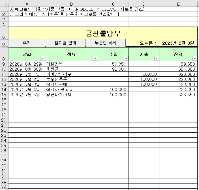Screen dimensions: 199x190
Task: Select the 아이장난감구매 cell
Action: coord(72,74)
